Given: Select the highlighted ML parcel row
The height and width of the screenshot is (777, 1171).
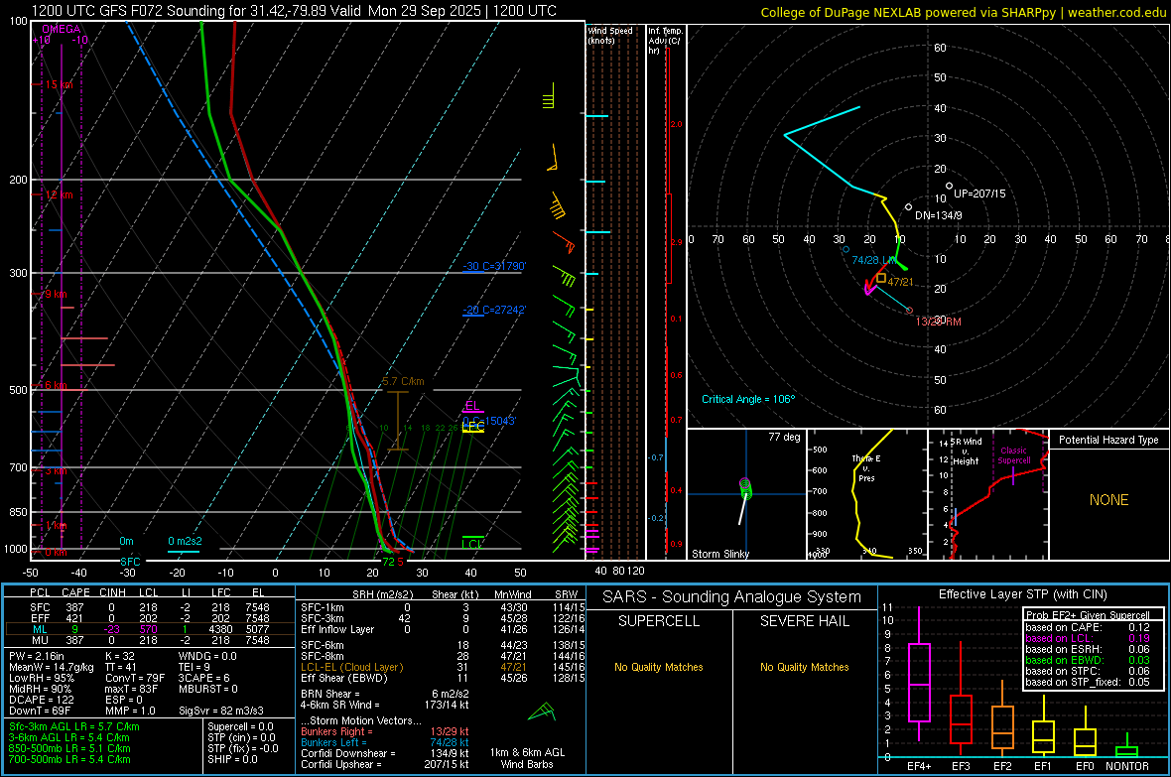Looking at the screenshot, I should (x=150, y=629).
